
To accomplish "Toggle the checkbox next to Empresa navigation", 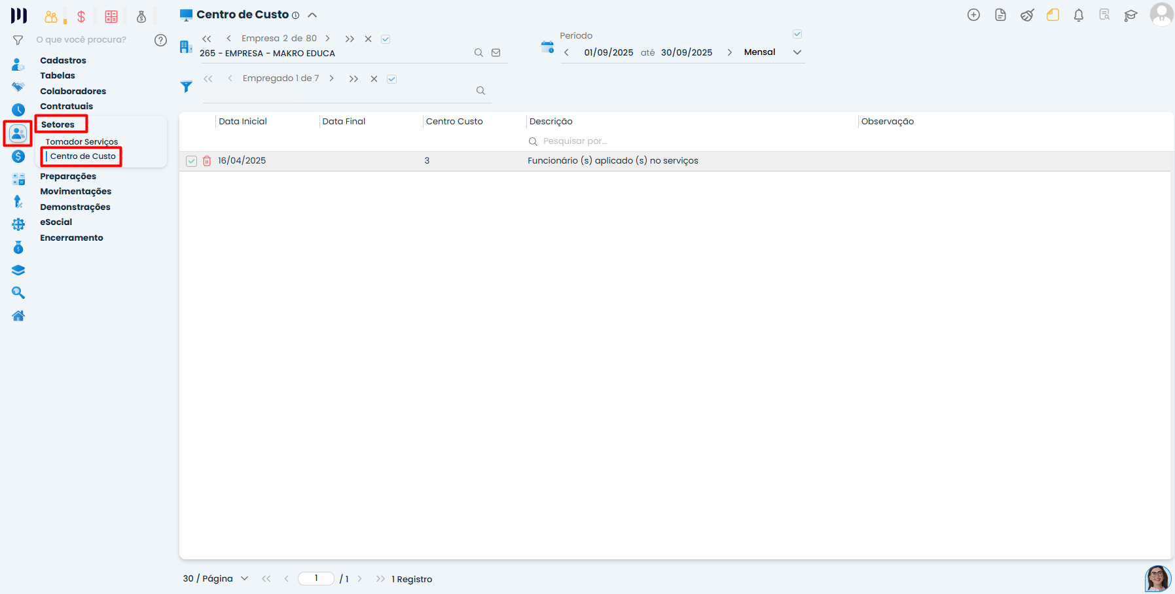I will coord(386,39).
